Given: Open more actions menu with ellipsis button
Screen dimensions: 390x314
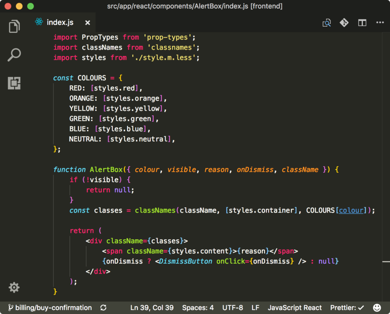Looking at the screenshot, I should [x=380, y=22].
